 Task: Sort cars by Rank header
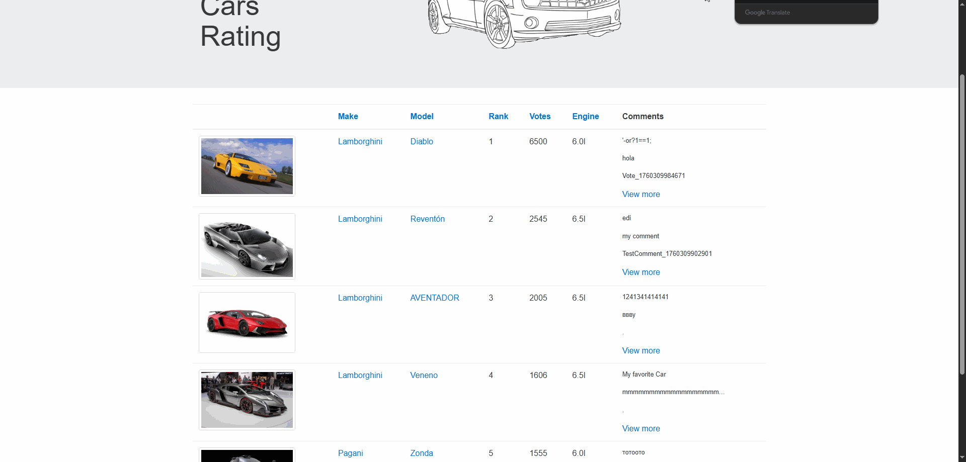498,116
